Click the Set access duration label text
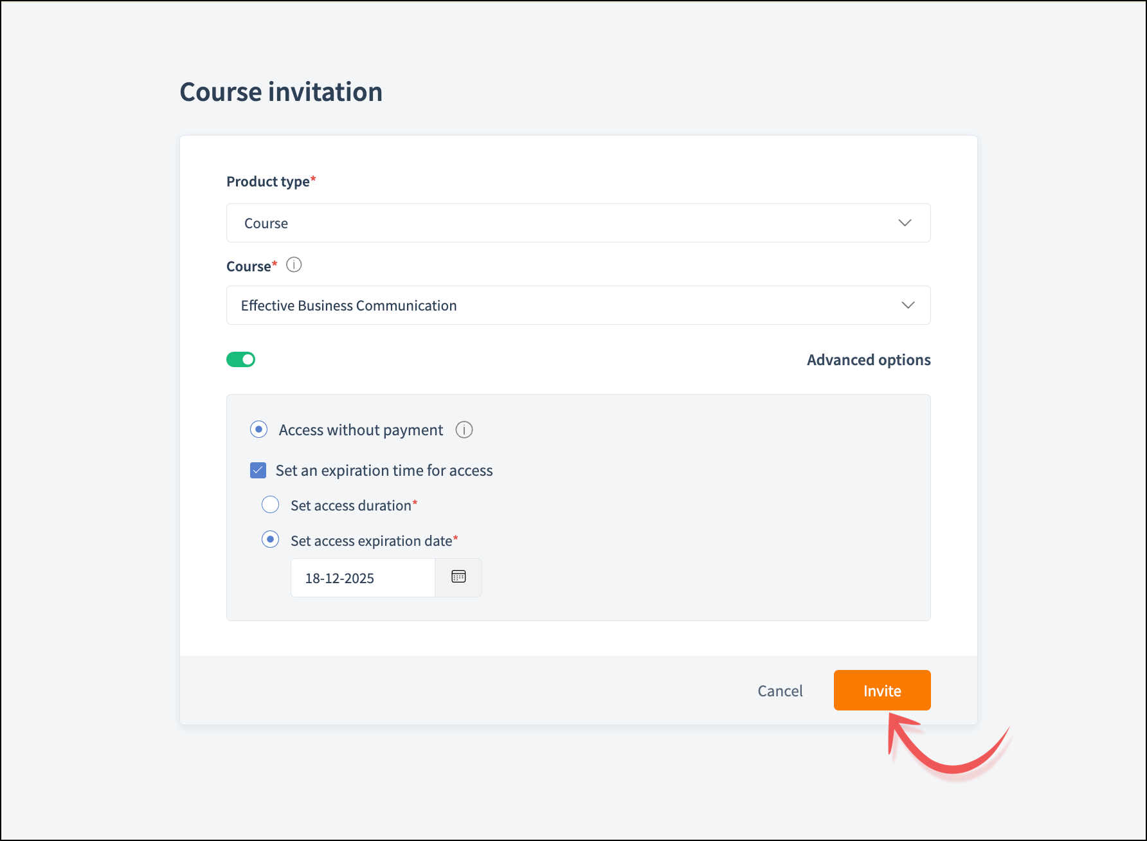The image size is (1147, 841). 351,506
